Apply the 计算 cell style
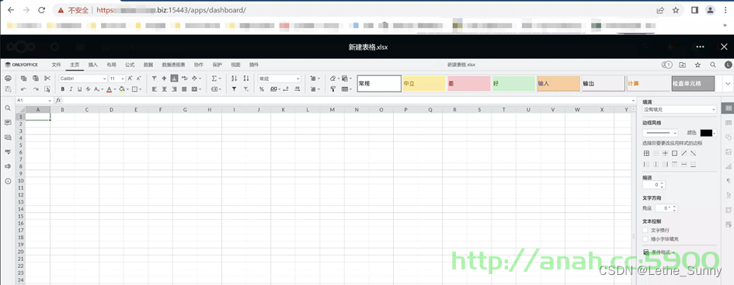 [x=649, y=84]
